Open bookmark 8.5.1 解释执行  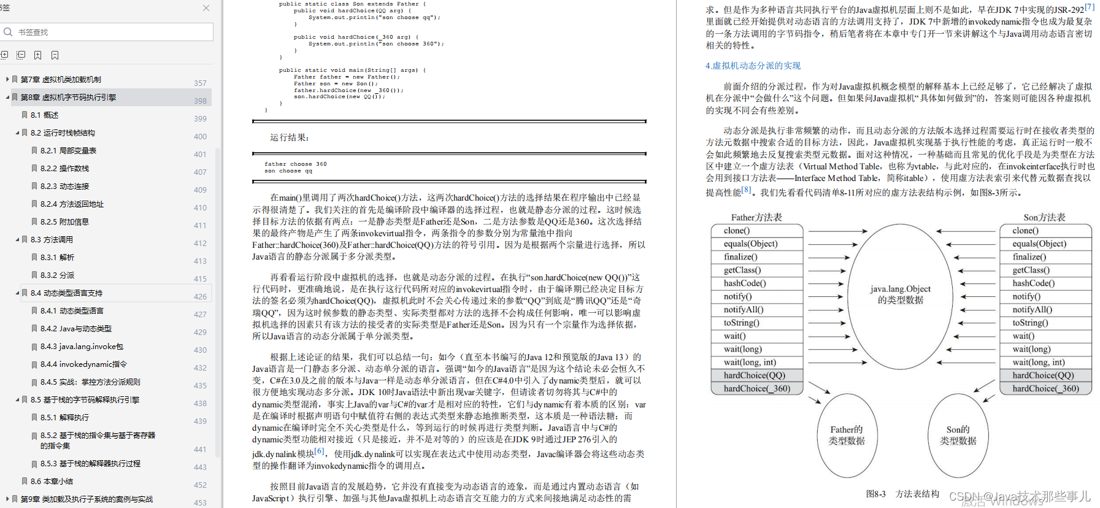point(64,417)
